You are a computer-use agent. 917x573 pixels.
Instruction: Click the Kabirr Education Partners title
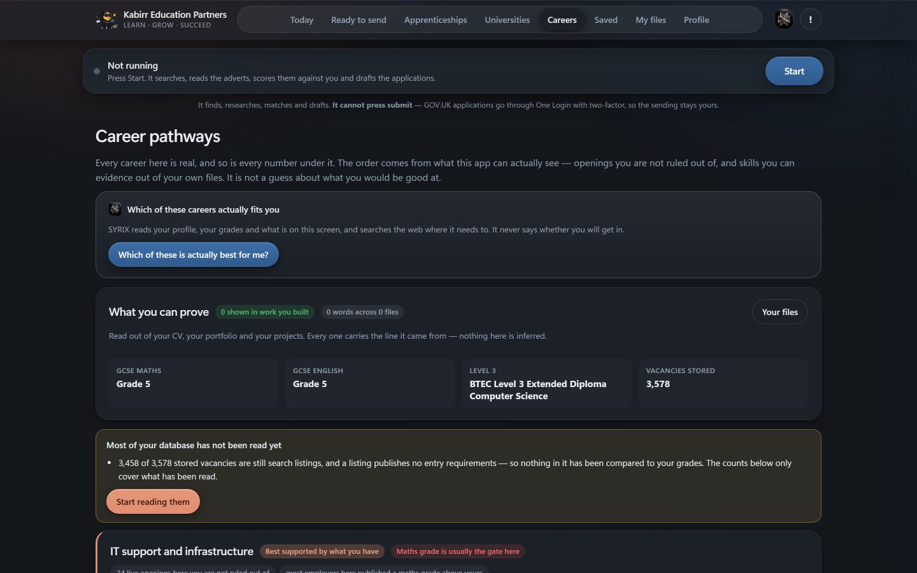coord(175,15)
